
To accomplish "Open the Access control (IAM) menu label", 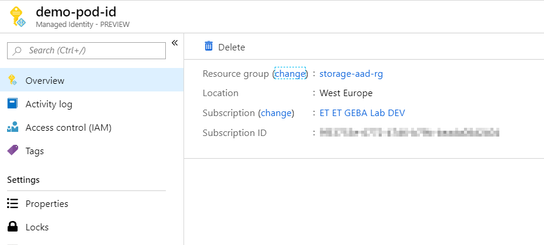I will [x=68, y=127].
